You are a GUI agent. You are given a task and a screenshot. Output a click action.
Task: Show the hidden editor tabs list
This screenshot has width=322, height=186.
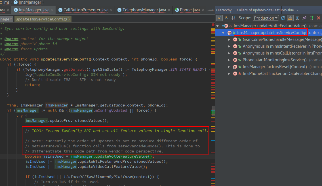click(x=210, y=10)
